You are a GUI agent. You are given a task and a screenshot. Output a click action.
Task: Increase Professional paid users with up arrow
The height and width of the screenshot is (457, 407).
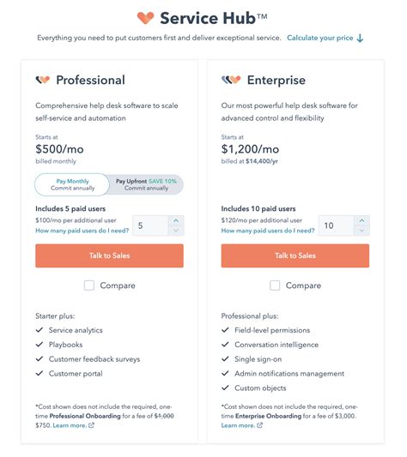176,220
